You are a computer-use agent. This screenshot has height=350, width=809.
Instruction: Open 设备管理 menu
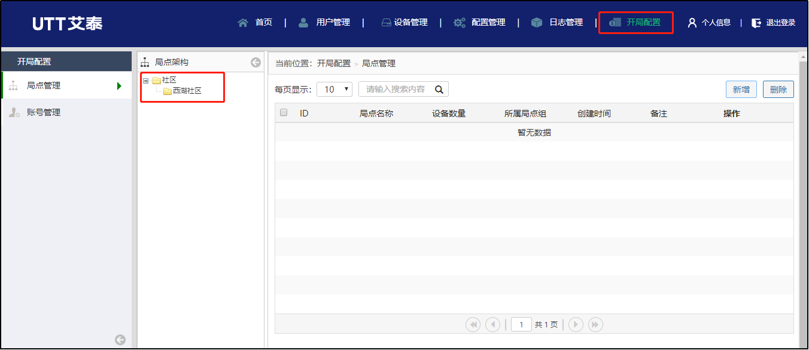click(x=410, y=23)
